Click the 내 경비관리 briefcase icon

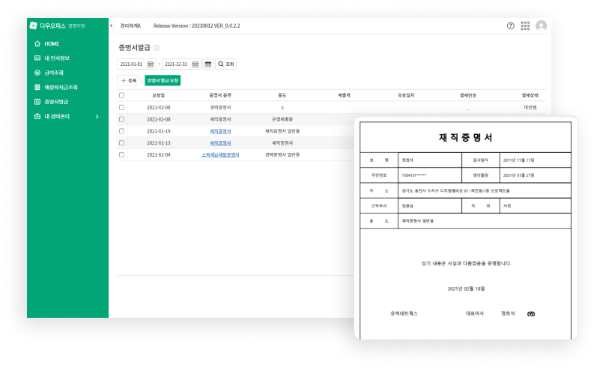click(37, 116)
